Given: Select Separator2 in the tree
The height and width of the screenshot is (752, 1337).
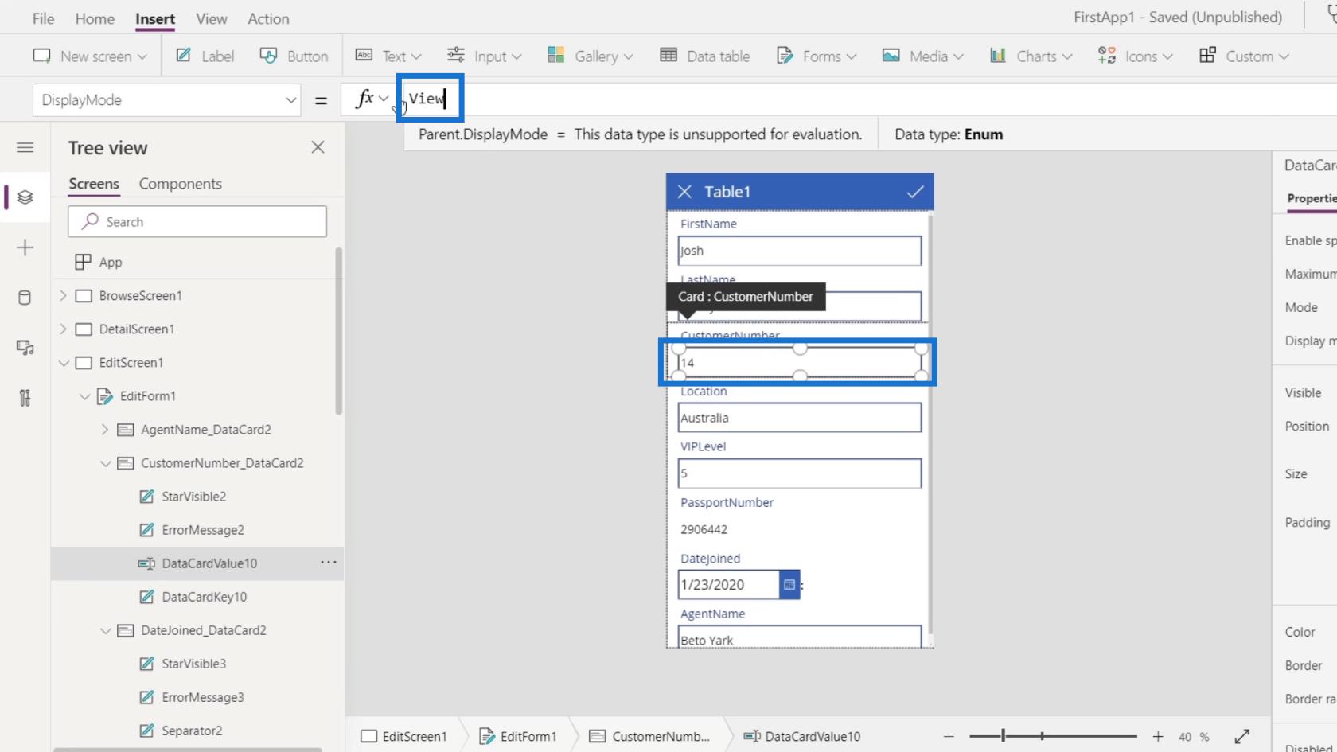Looking at the screenshot, I should [x=192, y=731].
